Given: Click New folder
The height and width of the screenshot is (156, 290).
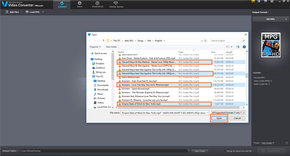Looking at the screenshot, I should click(111, 47).
